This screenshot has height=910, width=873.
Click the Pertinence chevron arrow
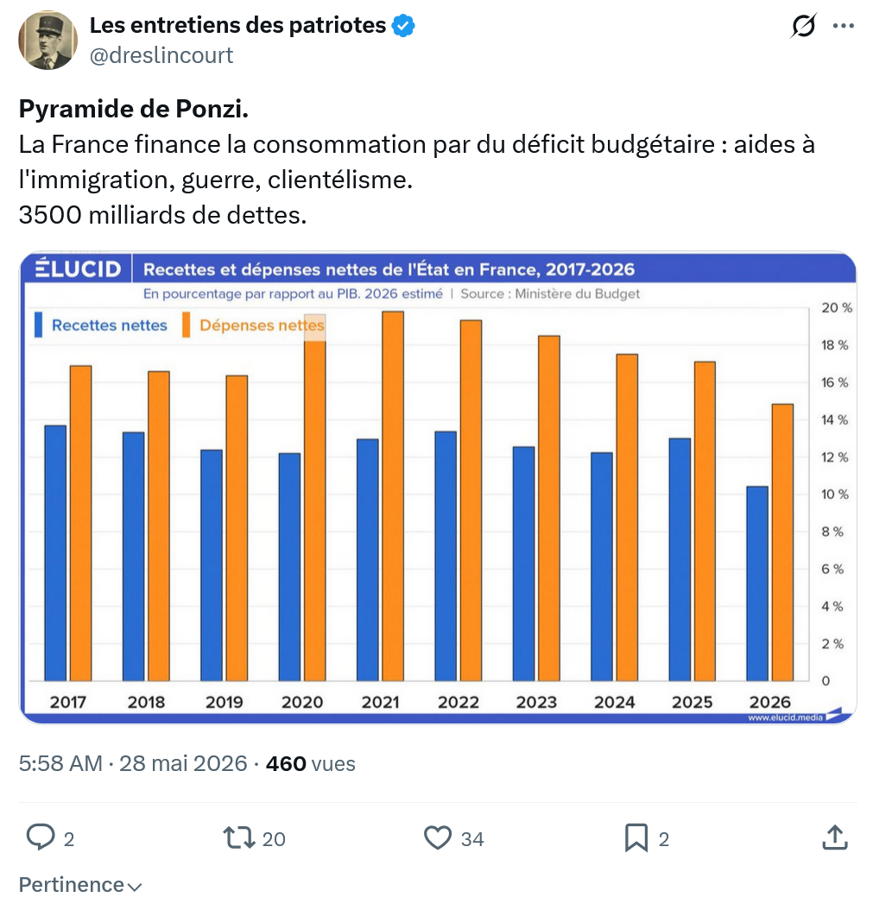tap(134, 887)
